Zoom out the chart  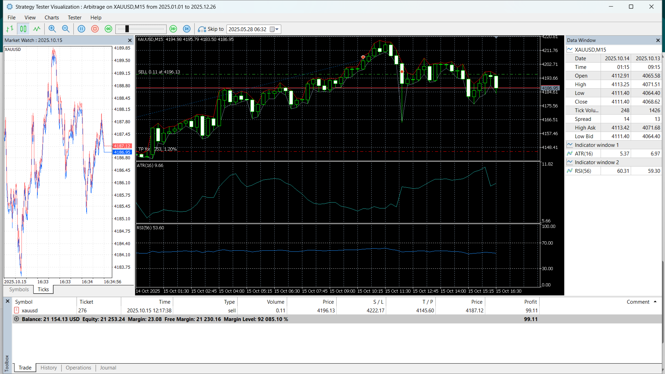pyautogui.click(x=65, y=29)
